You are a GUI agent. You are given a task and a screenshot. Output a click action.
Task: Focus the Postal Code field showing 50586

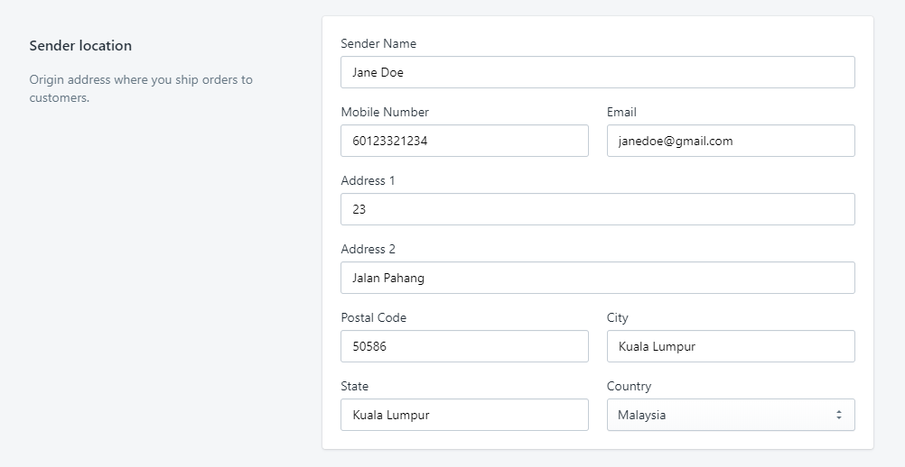tap(464, 346)
